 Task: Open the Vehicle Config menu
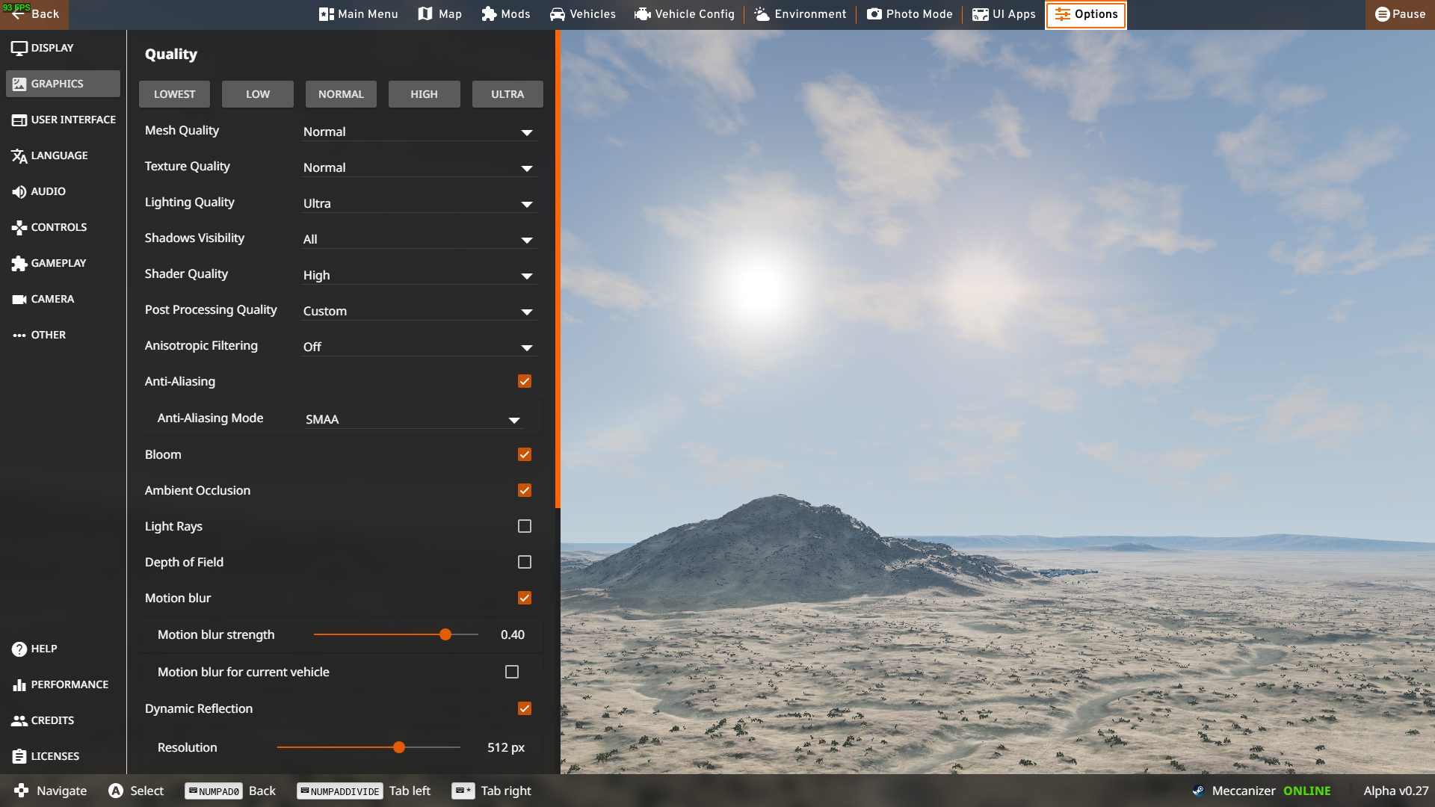pyautogui.click(x=685, y=14)
